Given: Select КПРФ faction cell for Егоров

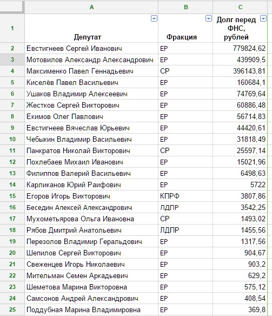Looking at the screenshot, I should click(185, 196).
